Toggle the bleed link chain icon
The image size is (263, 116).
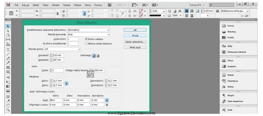(x=107, y=100)
